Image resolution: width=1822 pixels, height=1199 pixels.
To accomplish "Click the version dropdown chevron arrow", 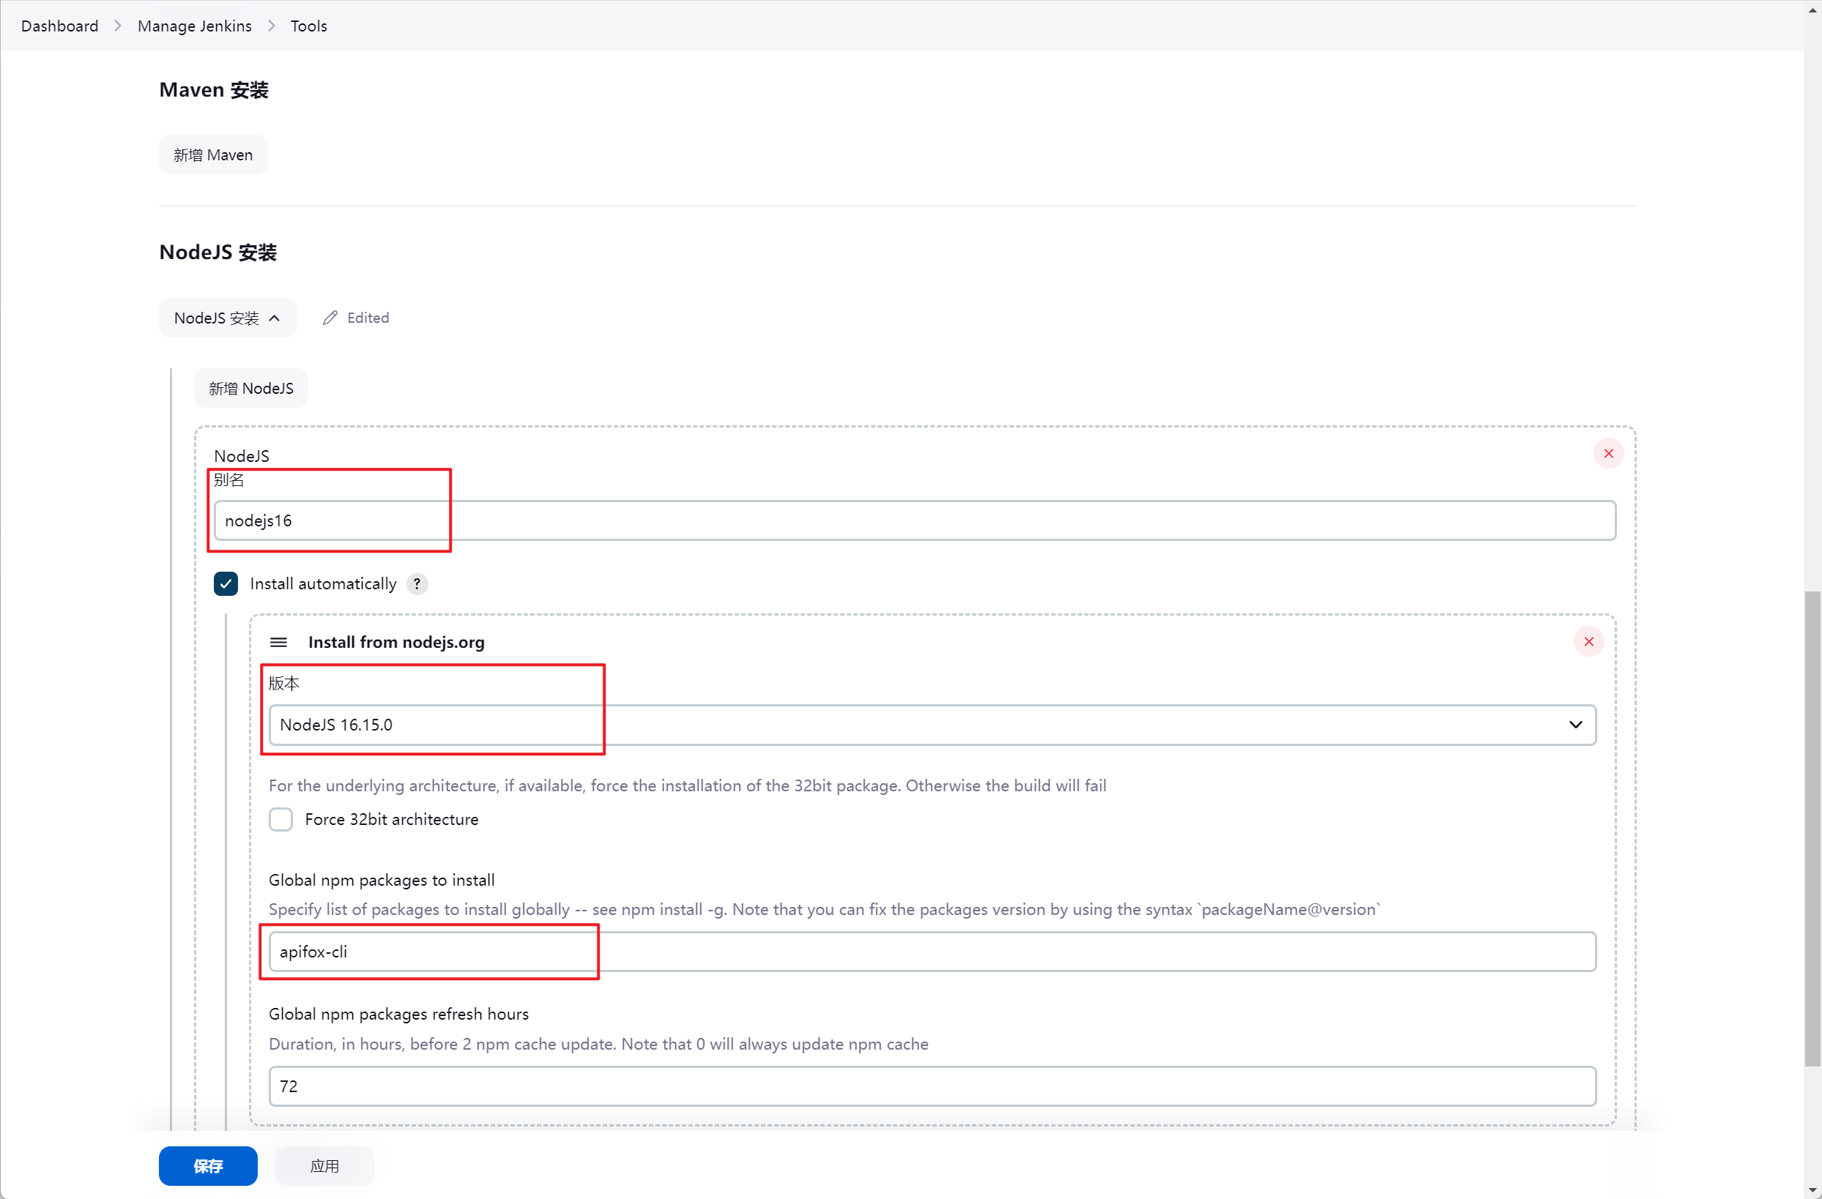I will pyautogui.click(x=1575, y=725).
